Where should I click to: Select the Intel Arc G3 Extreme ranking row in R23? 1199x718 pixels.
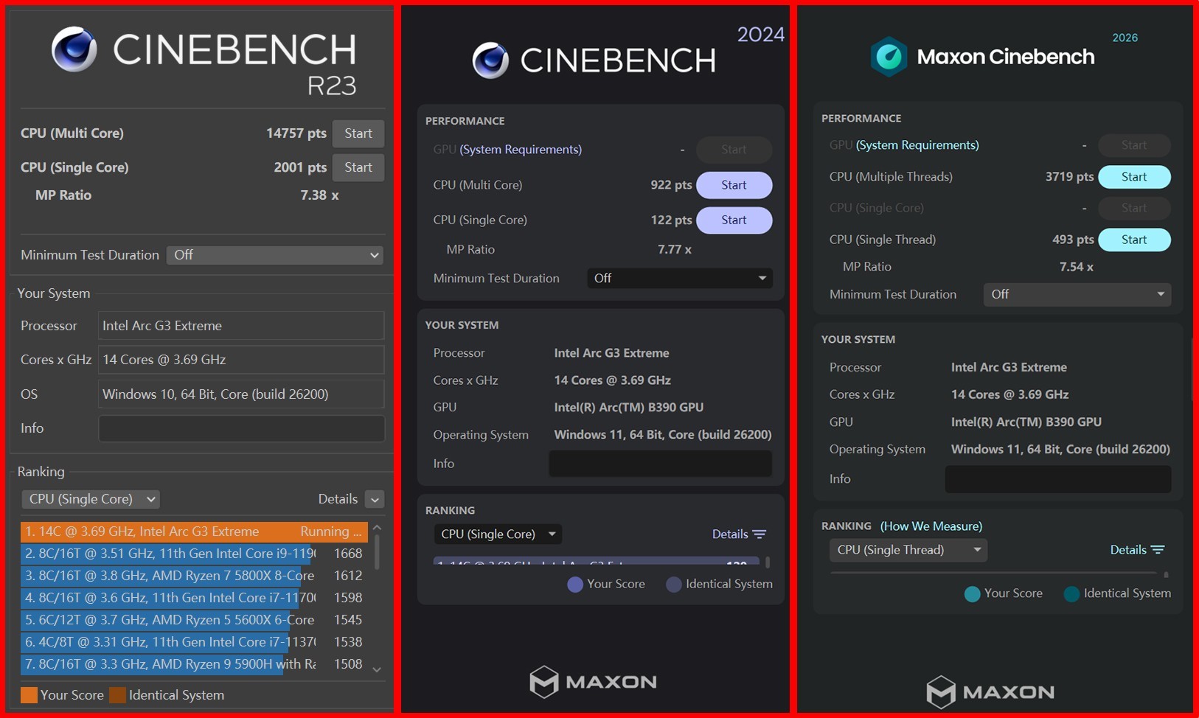click(x=194, y=531)
